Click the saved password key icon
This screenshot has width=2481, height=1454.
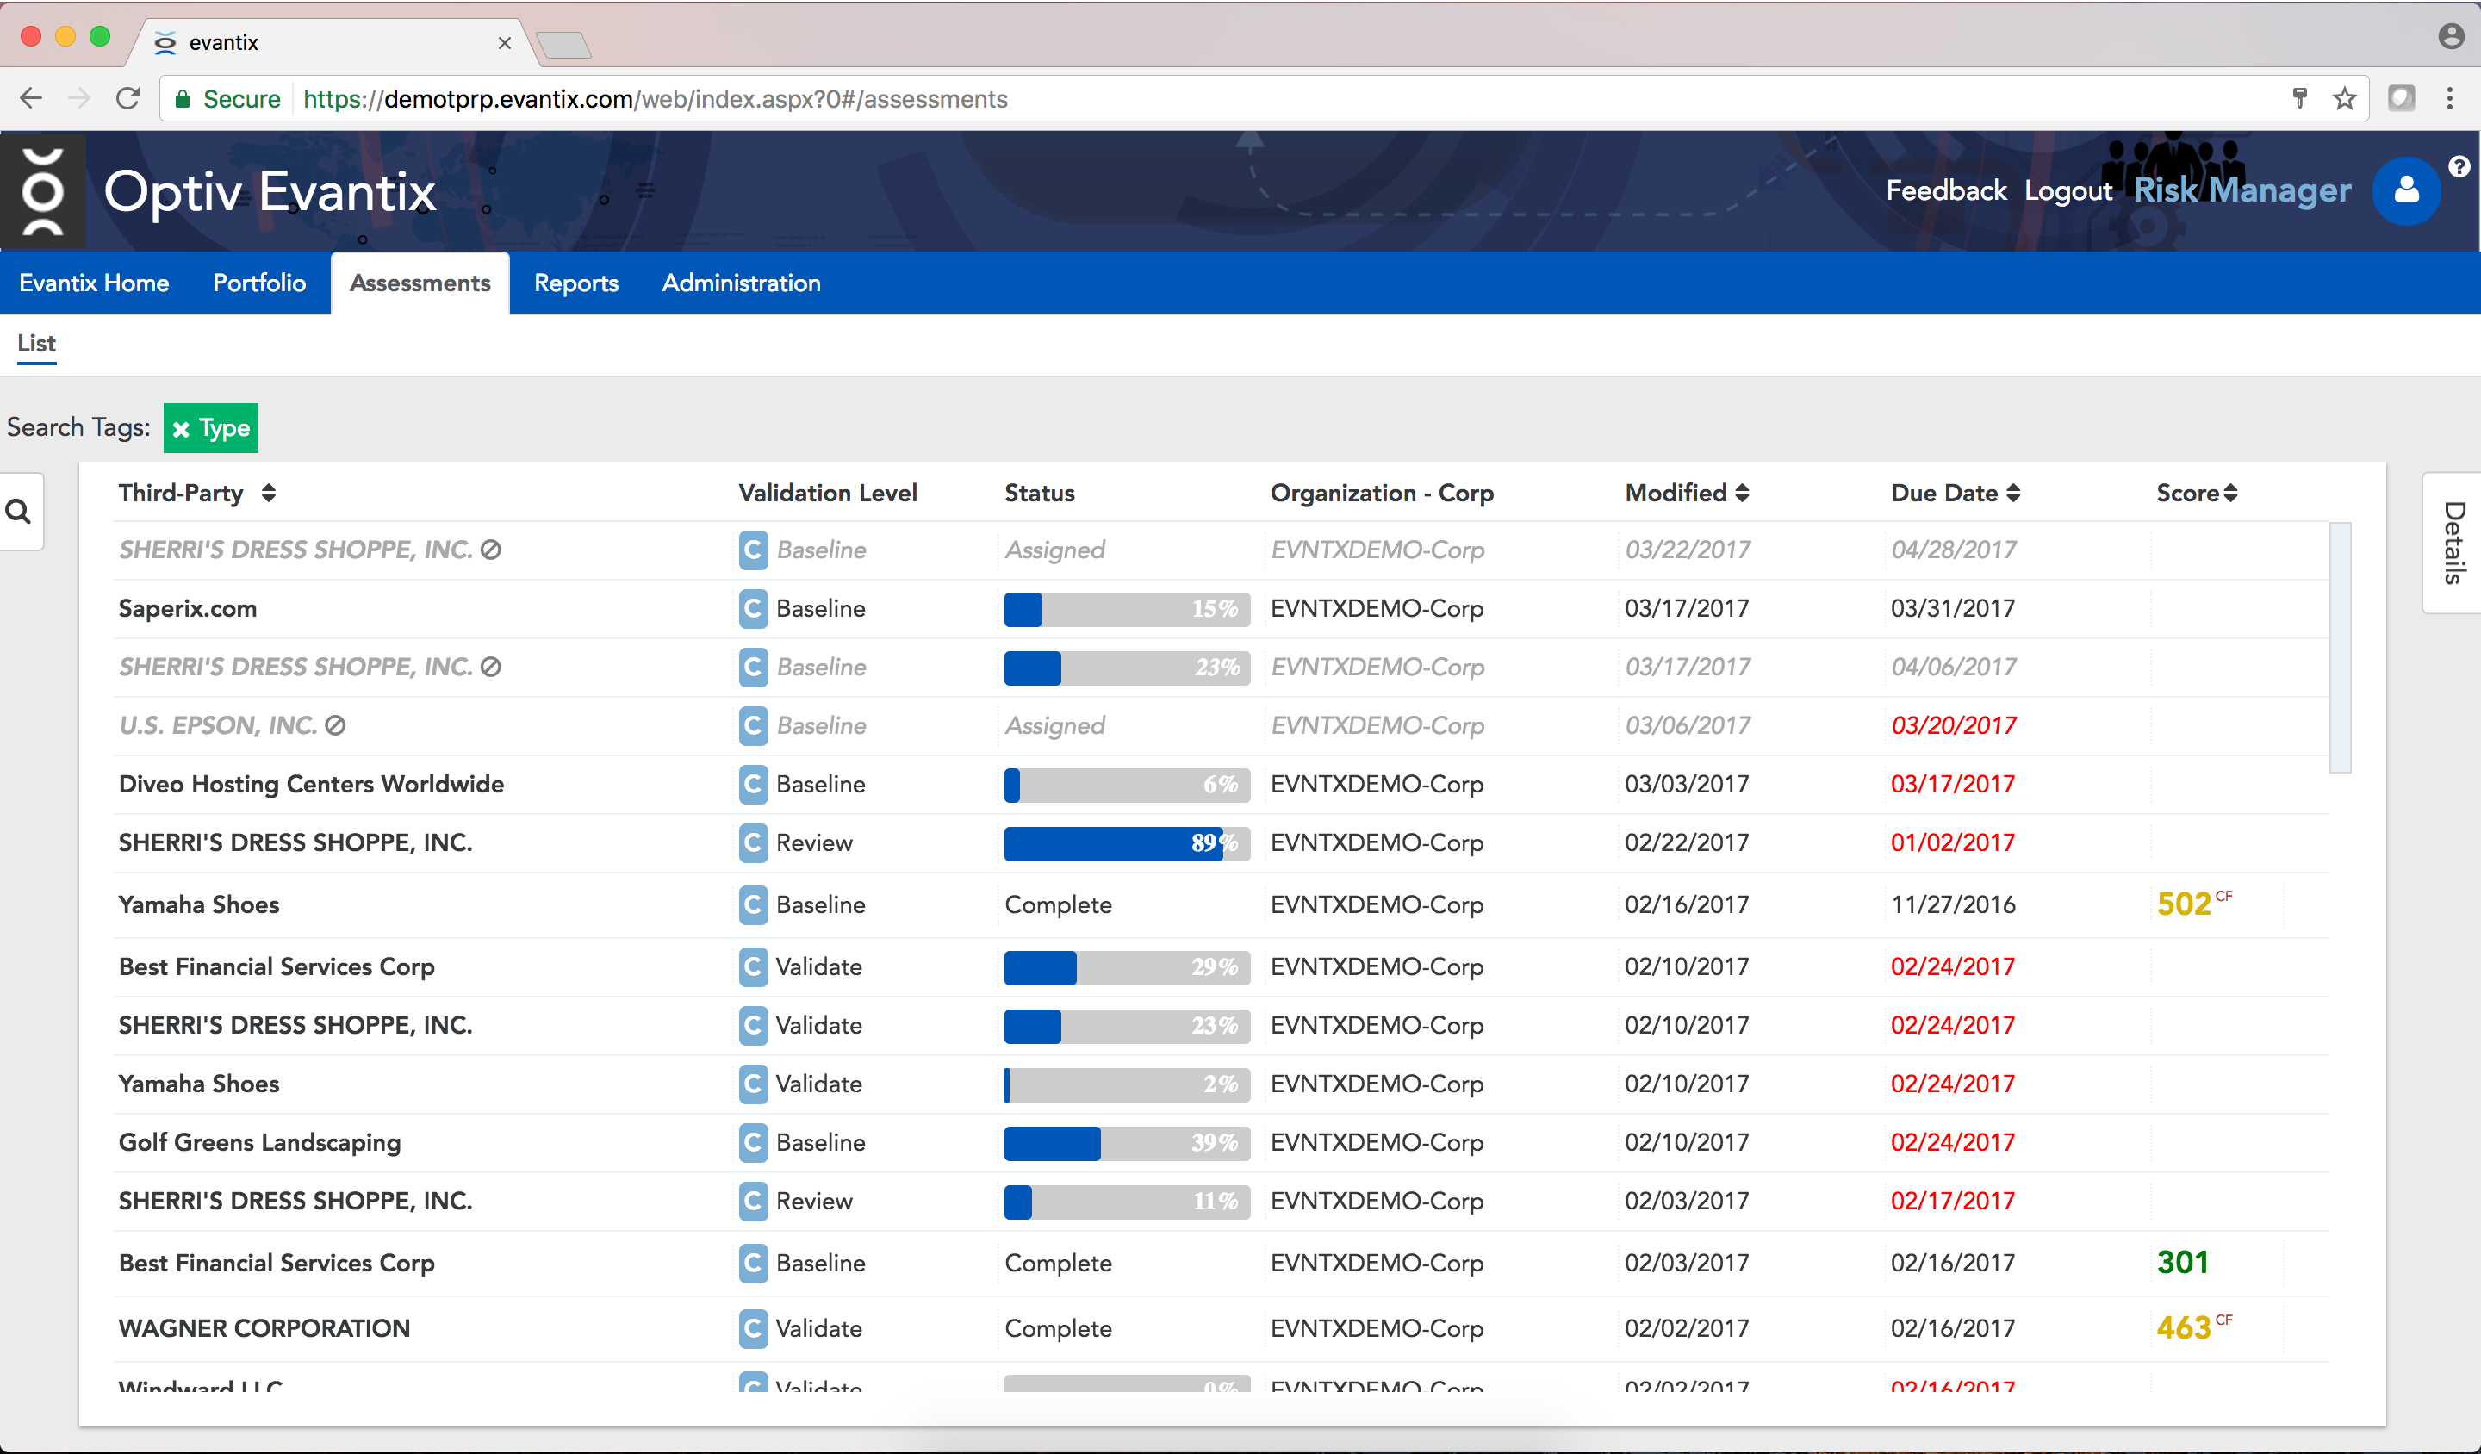coord(2300,98)
